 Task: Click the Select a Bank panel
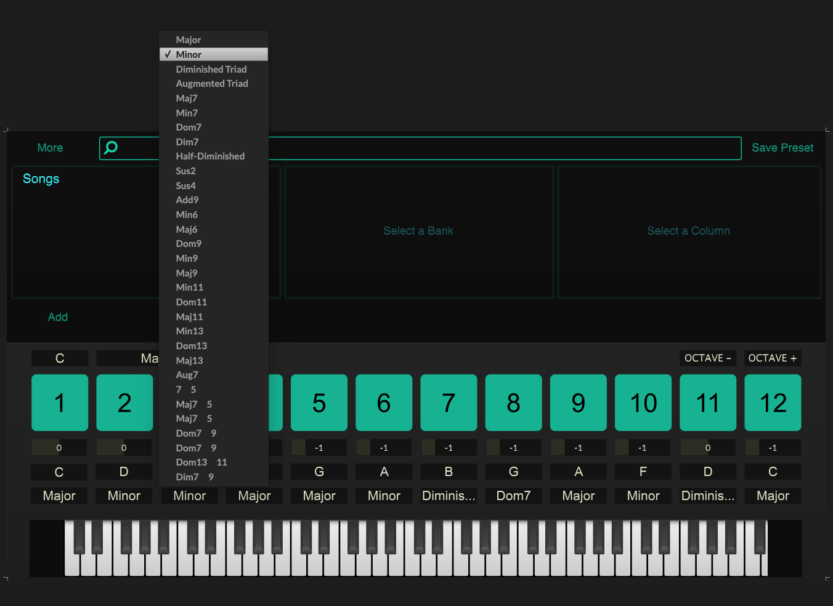tap(419, 232)
